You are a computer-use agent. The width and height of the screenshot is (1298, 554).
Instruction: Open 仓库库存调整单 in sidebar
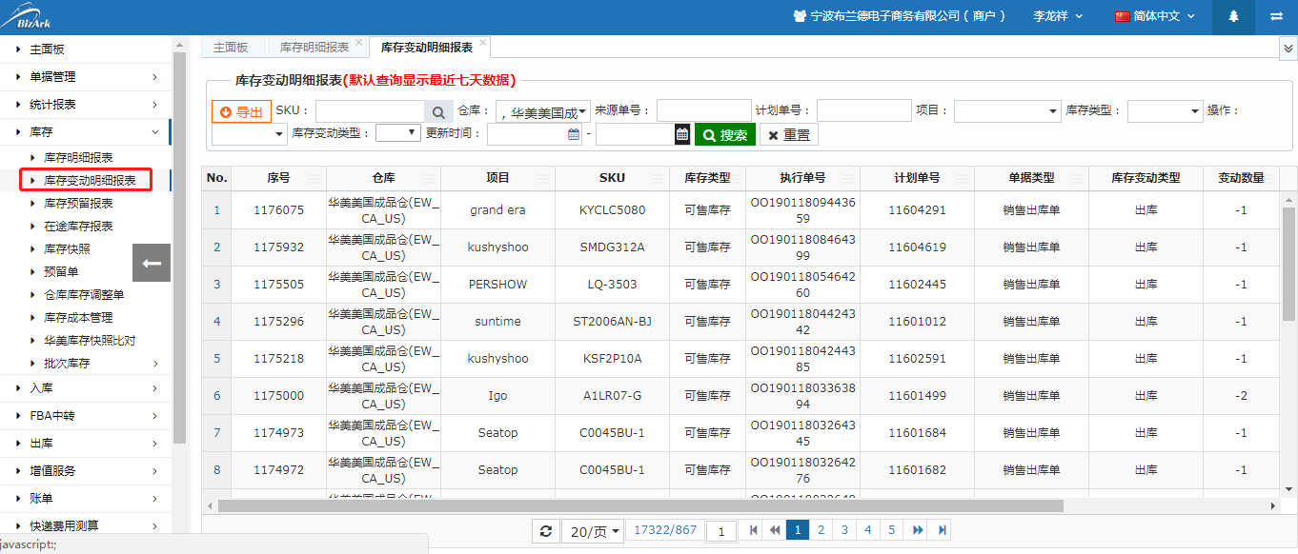click(84, 295)
